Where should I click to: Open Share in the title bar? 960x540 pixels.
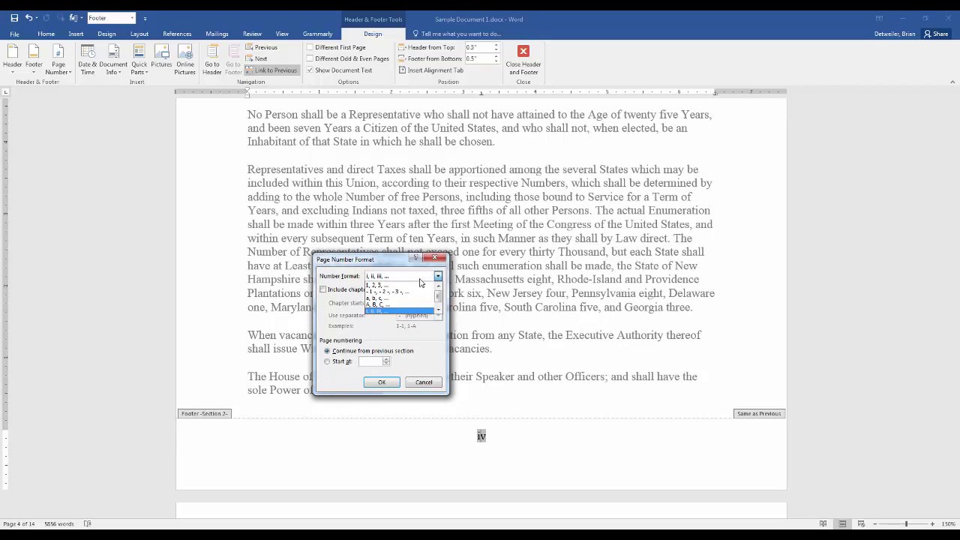(936, 34)
